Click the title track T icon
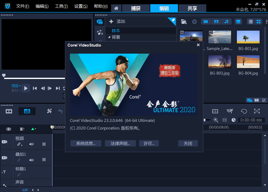Viewport: 268px width, 192px height. point(4,172)
